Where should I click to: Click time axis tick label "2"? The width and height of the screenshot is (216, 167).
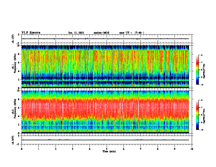(x=56, y=149)
